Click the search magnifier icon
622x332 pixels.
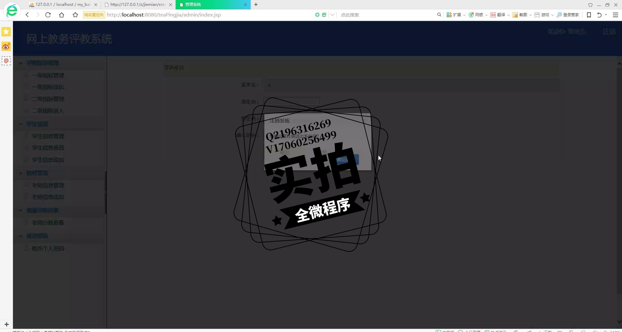439,15
